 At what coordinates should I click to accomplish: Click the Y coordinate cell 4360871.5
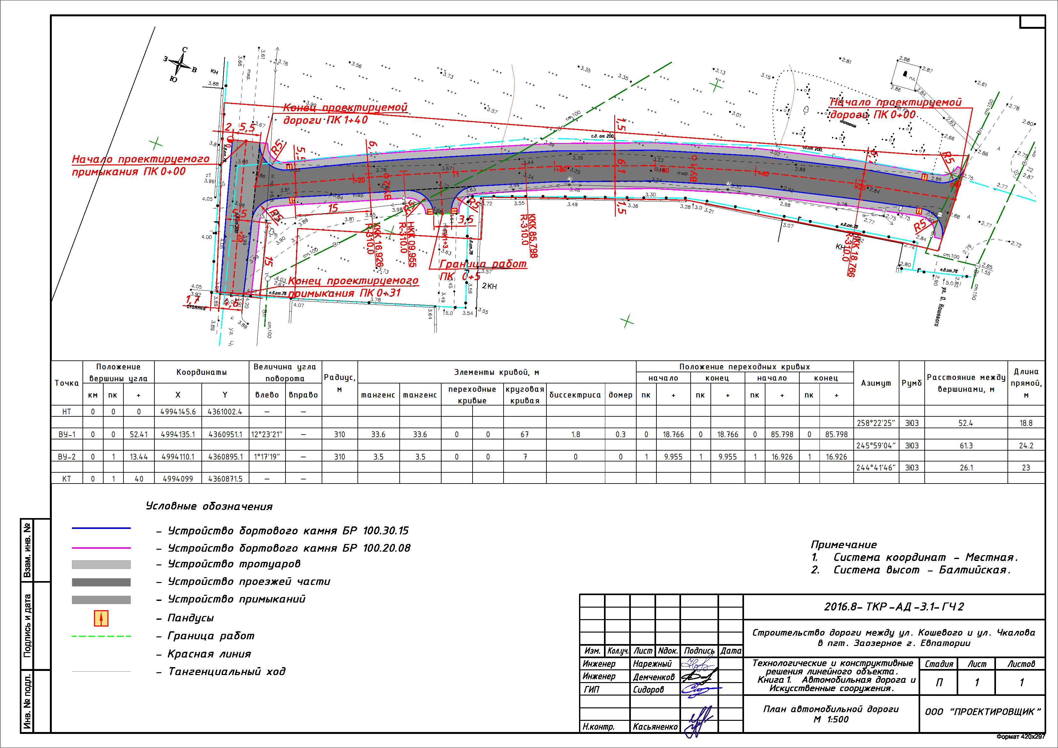tap(225, 479)
